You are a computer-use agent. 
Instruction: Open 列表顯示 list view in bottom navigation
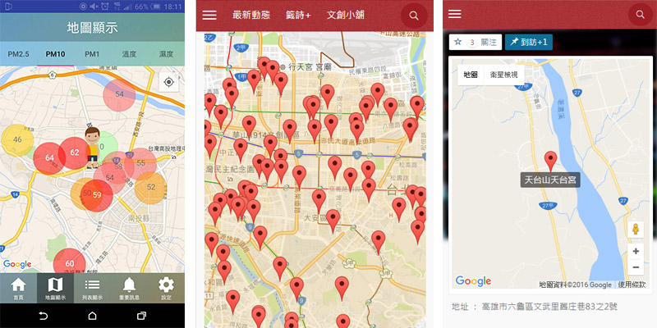tap(92, 289)
